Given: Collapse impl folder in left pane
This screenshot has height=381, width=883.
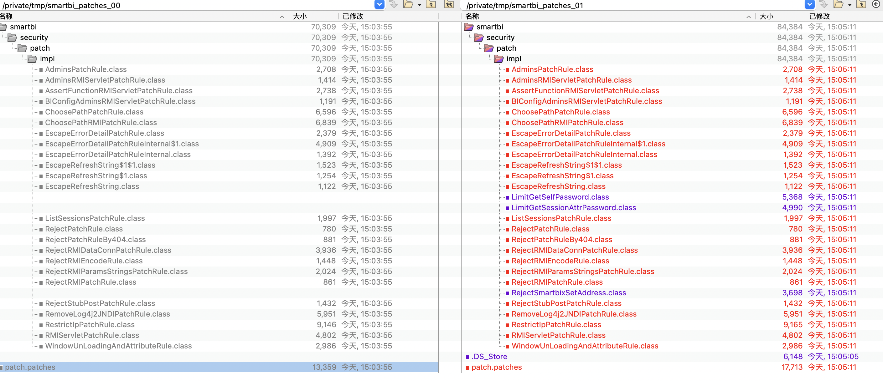Looking at the screenshot, I should click(x=32, y=59).
